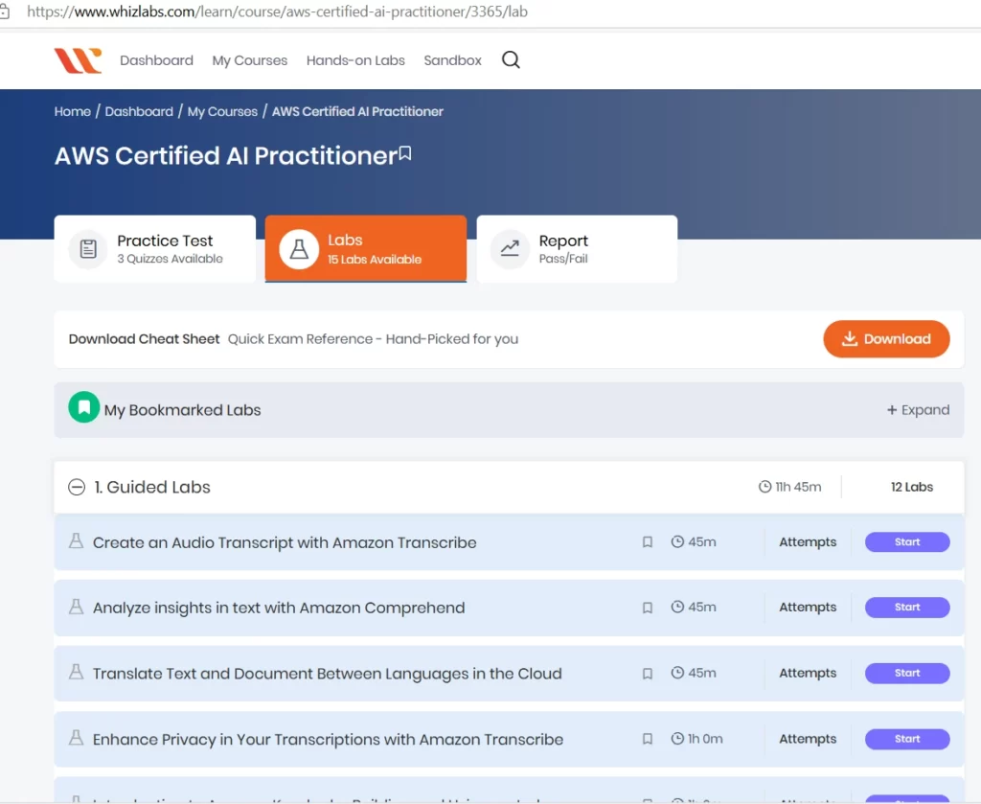Screen dimensions: 981x804
Task: View Attempts for Translate Text lab
Action: pyautogui.click(x=807, y=673)
